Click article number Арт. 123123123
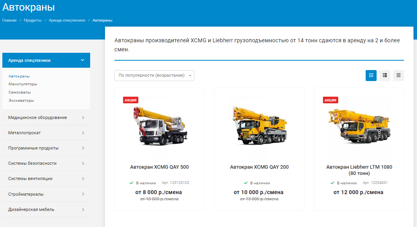The image size is (417, 227). coord(176,183)
